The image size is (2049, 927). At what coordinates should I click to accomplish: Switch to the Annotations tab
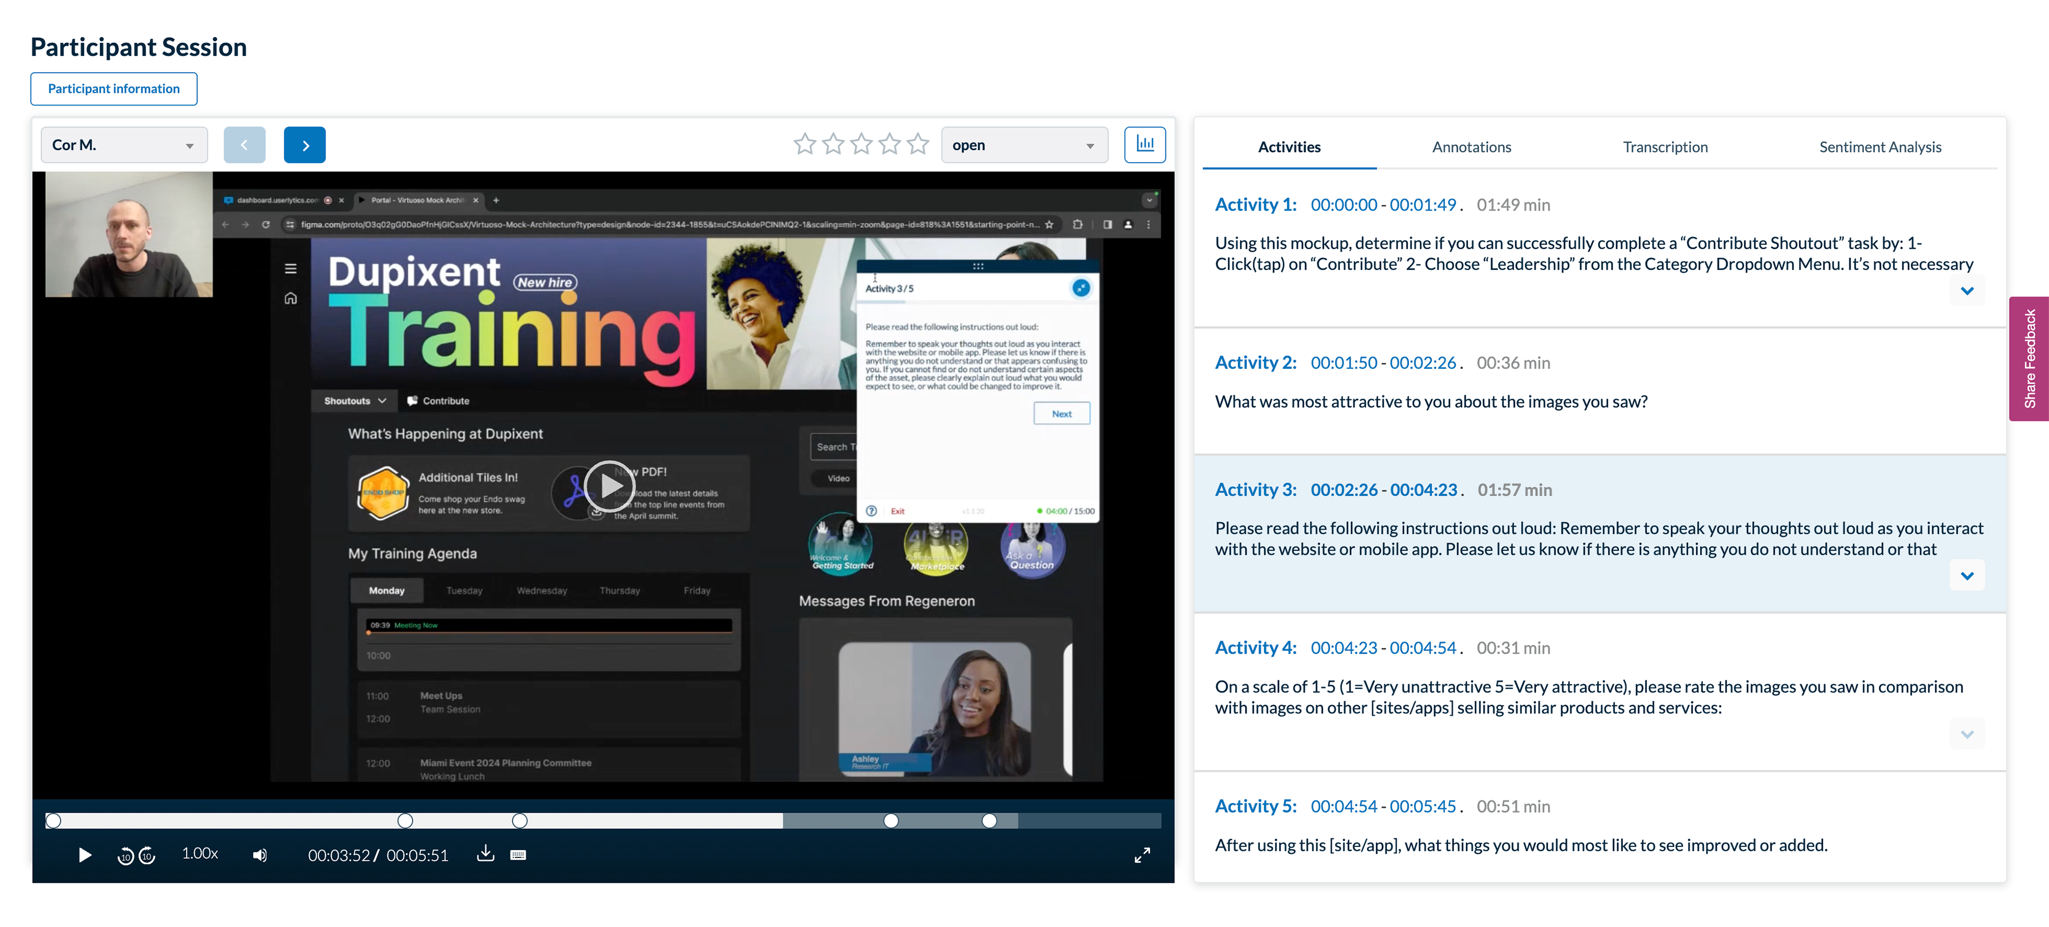tap(1471, 146)
